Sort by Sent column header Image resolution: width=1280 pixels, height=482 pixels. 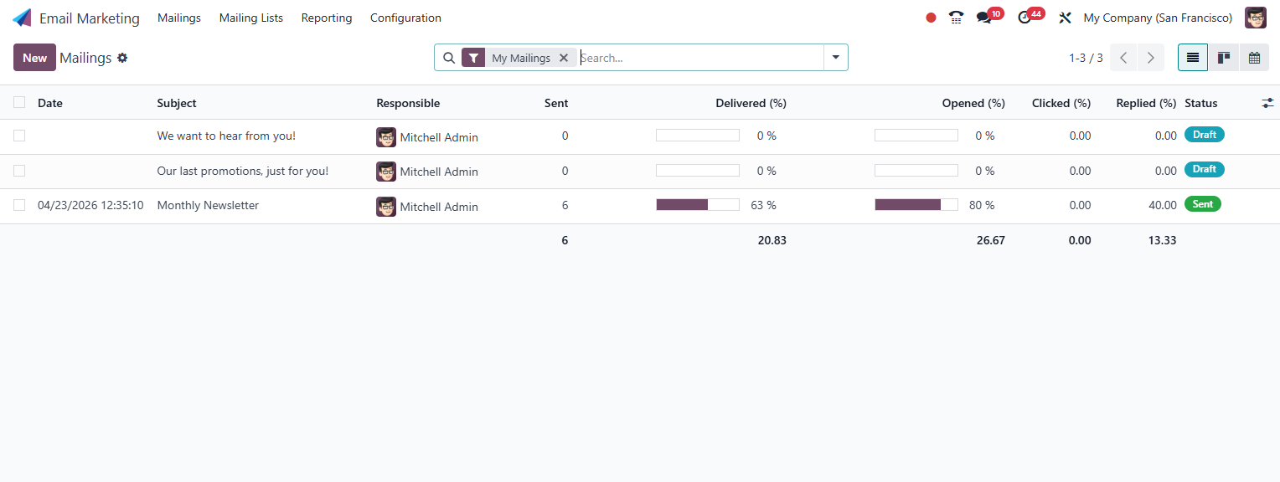click(x=556, y=103)
